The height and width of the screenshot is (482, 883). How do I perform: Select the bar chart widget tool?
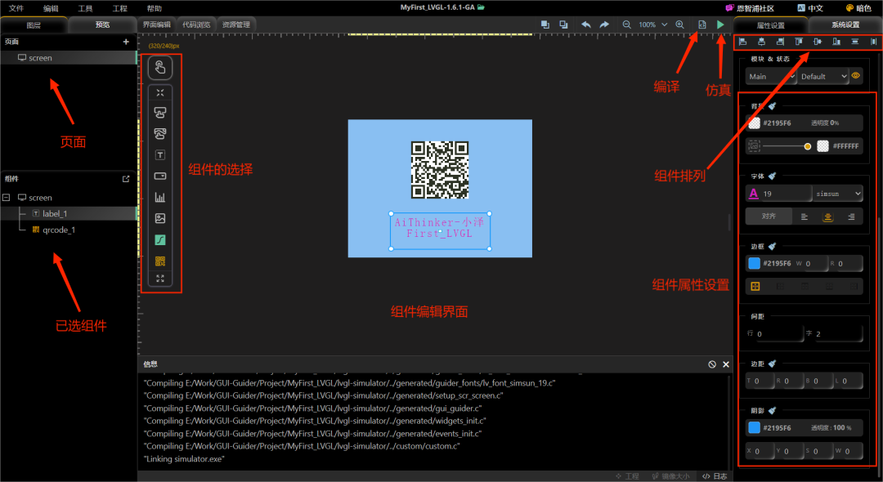(x=160, y=196)
